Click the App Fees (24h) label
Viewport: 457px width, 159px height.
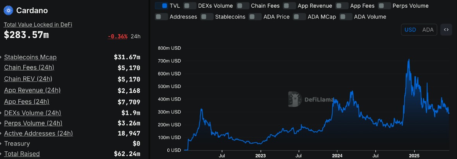click(26, 102)
